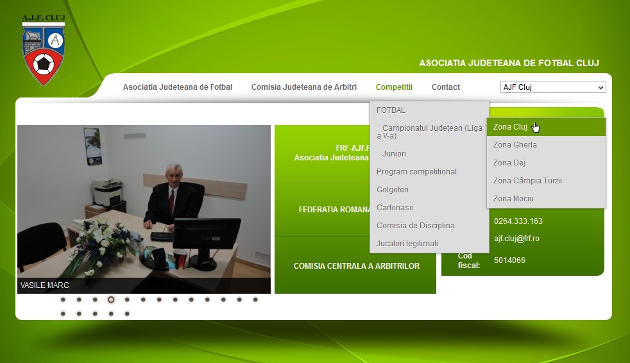
Task: Open Comisia de Disciplina
Action: [x=429, y=226]
